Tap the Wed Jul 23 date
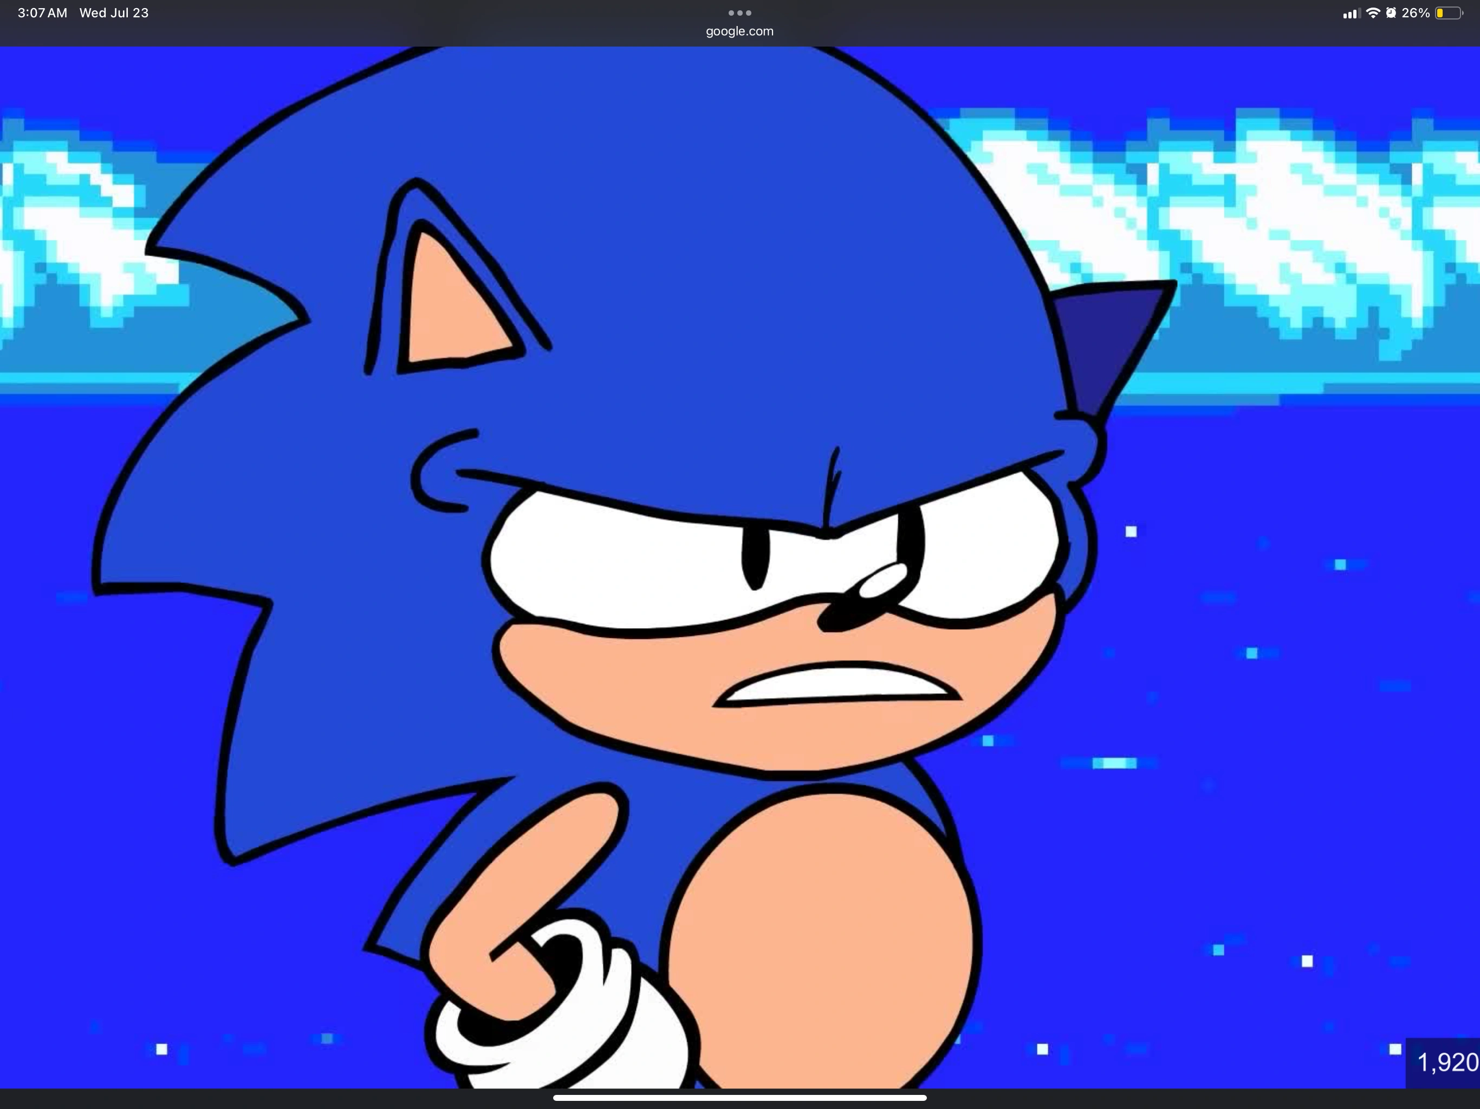The height and width of the screenshot is (1109, 1480). point(114,12)
